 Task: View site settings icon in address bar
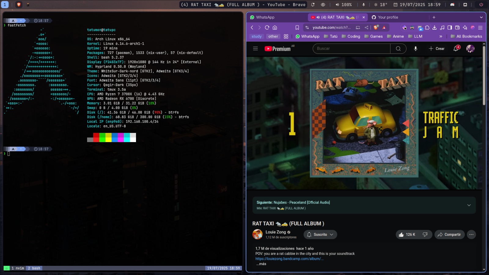pos(307,28)
